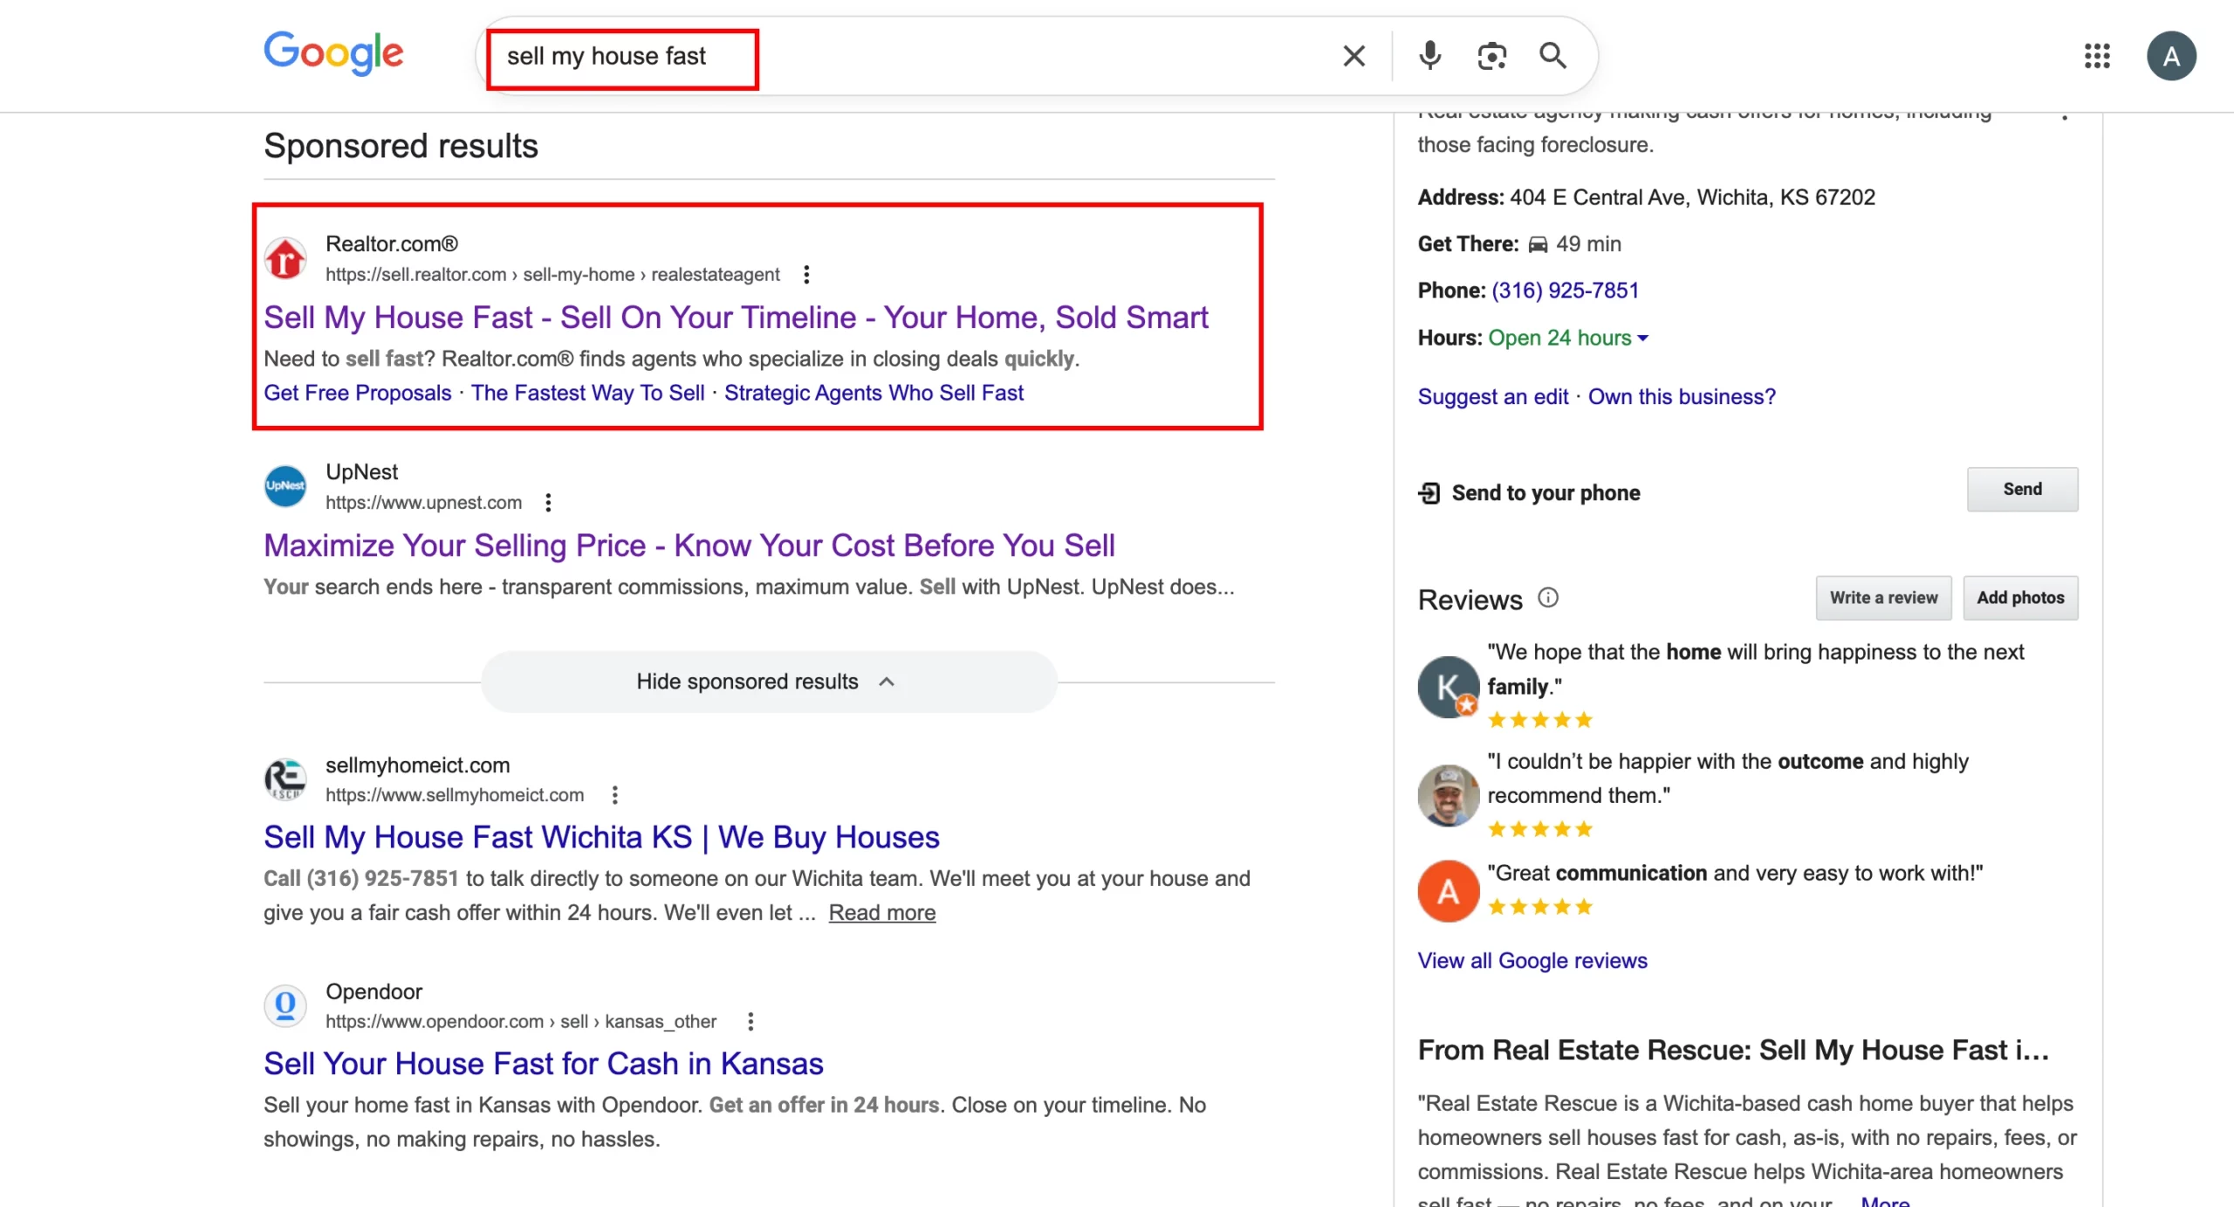
Task: Click Read more on sellmyhomeict snippet
Action: pos(881,913)
